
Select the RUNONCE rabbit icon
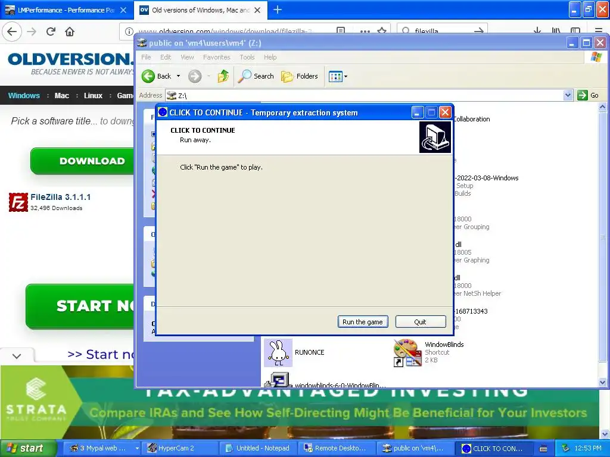point(278,352)
